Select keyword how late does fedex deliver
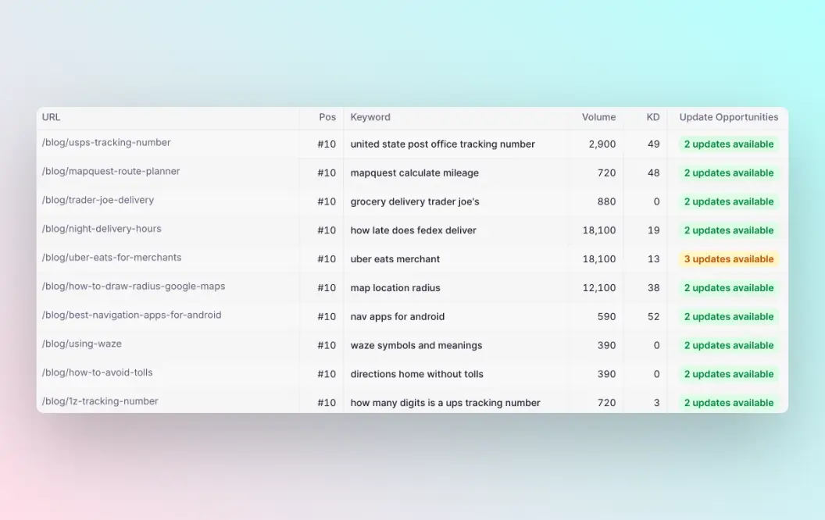Viewport: 825px width, 520px height. [413, 230]
